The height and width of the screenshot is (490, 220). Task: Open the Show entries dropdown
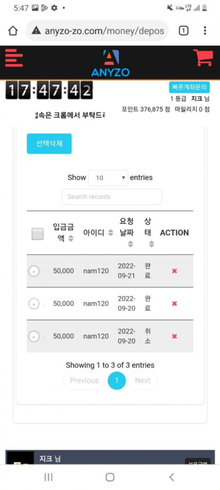[x=108, y=178]
